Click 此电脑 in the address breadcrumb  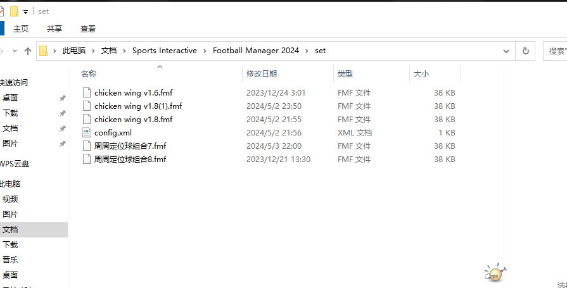point(74,51)
